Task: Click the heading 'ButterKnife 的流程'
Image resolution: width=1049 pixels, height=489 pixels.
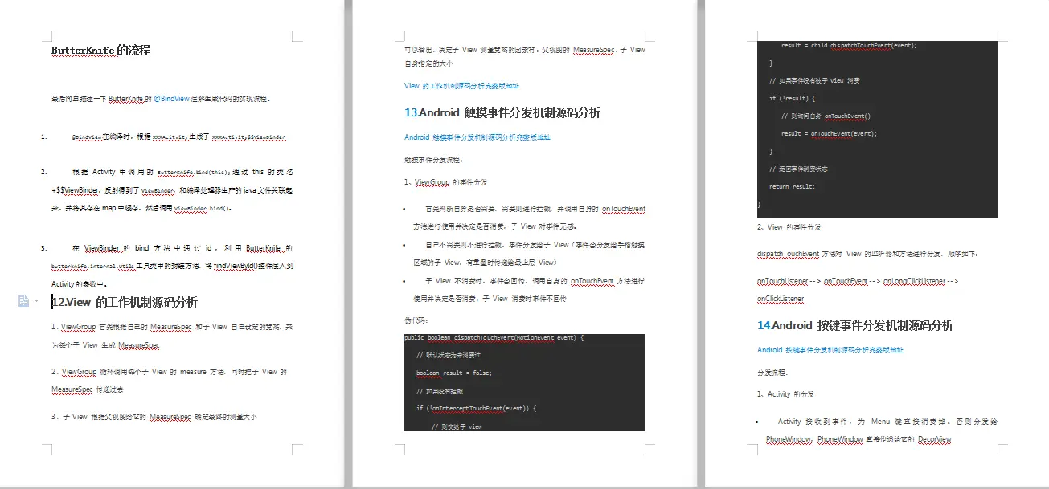Action: click(x=100, y=50)
